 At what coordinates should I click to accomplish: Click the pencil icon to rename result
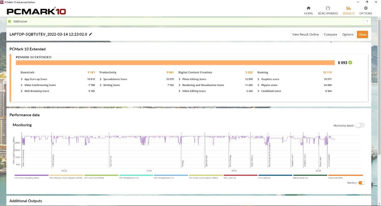(x=90, y=34)
